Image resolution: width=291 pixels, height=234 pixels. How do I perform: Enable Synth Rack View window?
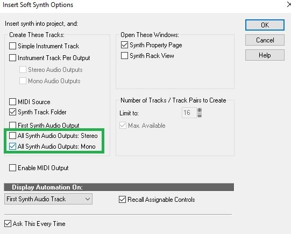124,55
